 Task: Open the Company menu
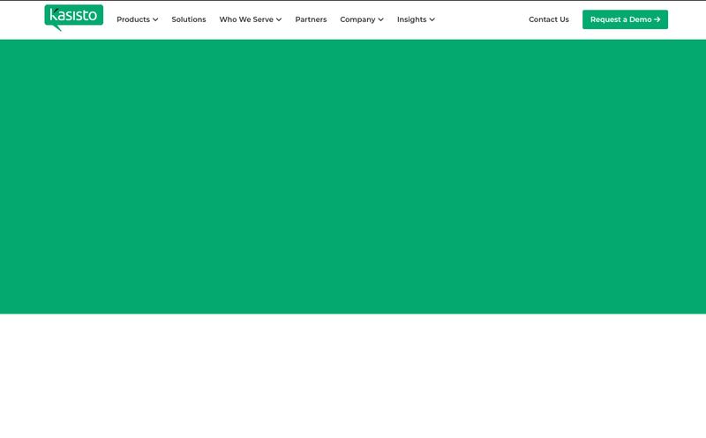pos(357,19)
